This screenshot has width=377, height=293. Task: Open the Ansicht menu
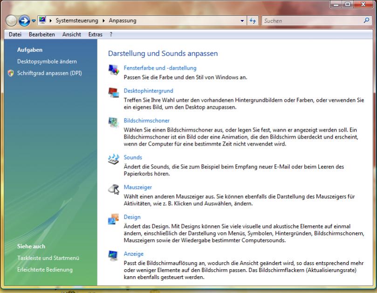click(72, 35)
